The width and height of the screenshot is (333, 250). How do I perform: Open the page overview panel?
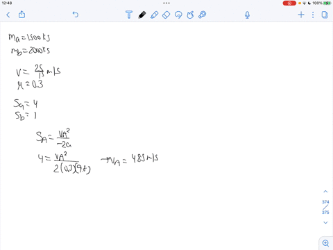pyautogui.click(x=325, y=15)
